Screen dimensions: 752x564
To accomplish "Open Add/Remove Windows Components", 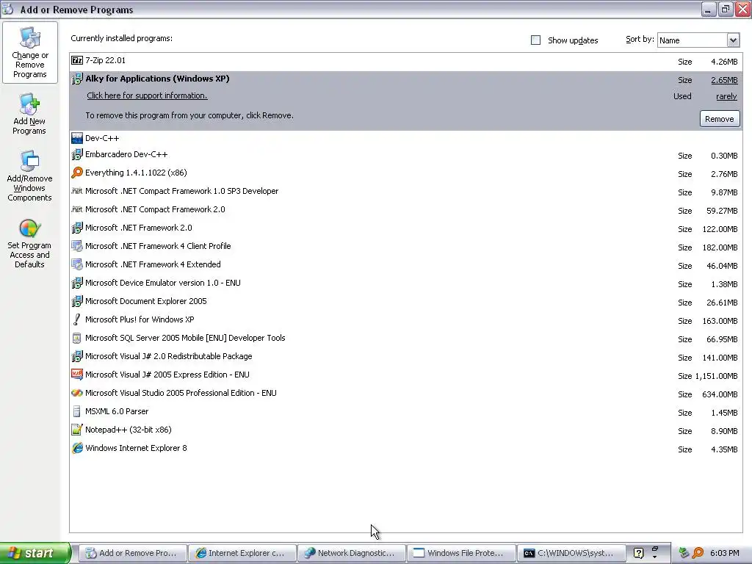I will point(29,176).
